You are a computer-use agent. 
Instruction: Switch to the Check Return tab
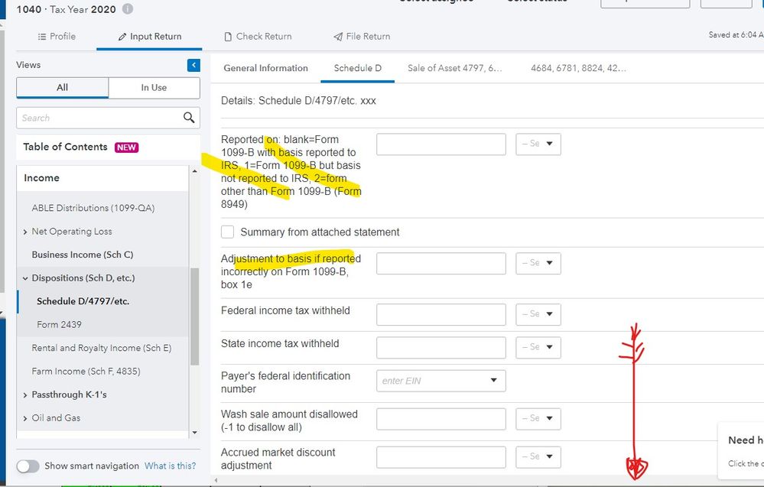tap(258, 36)
